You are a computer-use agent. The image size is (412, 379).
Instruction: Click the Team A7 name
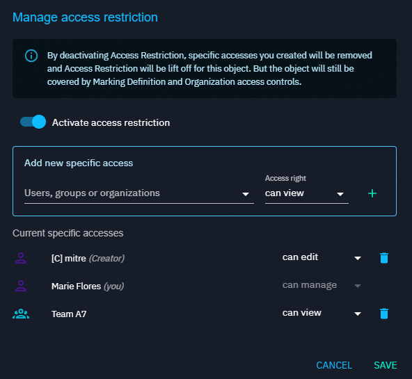click(x=69, y=314)
